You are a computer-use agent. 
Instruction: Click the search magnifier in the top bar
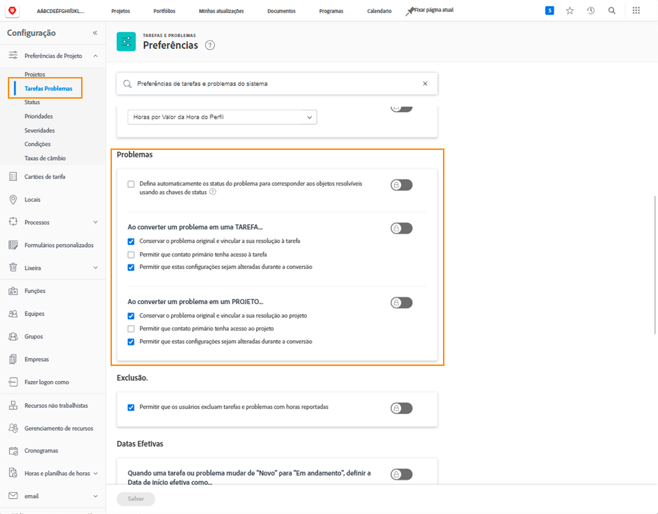[612, 10]
